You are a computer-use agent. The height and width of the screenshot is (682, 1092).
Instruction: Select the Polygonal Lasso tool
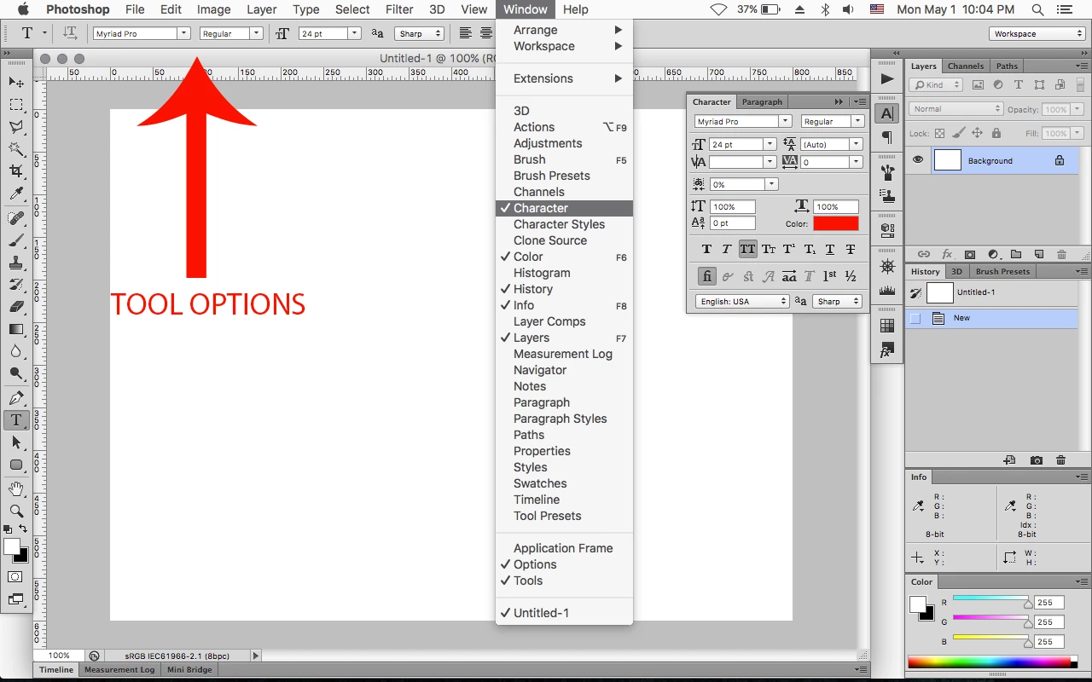pos(16,126)
